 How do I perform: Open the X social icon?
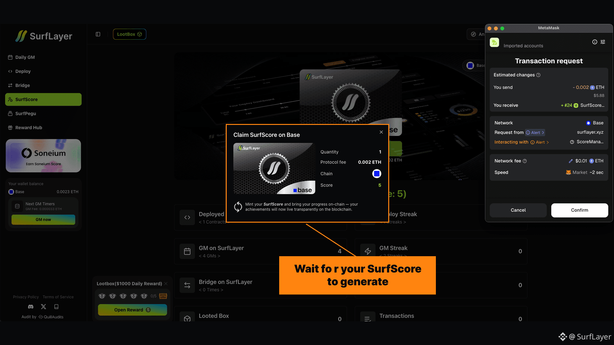point(43,307)
